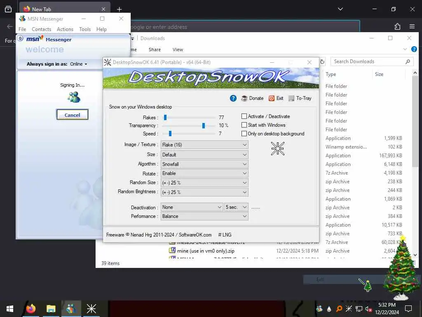Screen dimensions: 422x317
Task: Cancel MSN Messenger sign in
Action: 73,115
